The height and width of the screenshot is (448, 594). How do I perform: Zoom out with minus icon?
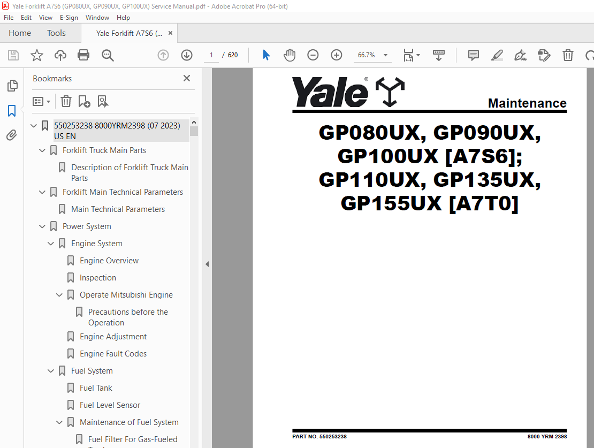point(313,55)
